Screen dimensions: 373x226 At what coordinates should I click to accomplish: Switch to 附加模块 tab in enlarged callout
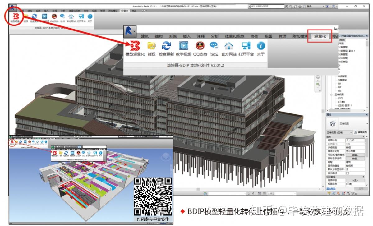click(x=300, y=36)
